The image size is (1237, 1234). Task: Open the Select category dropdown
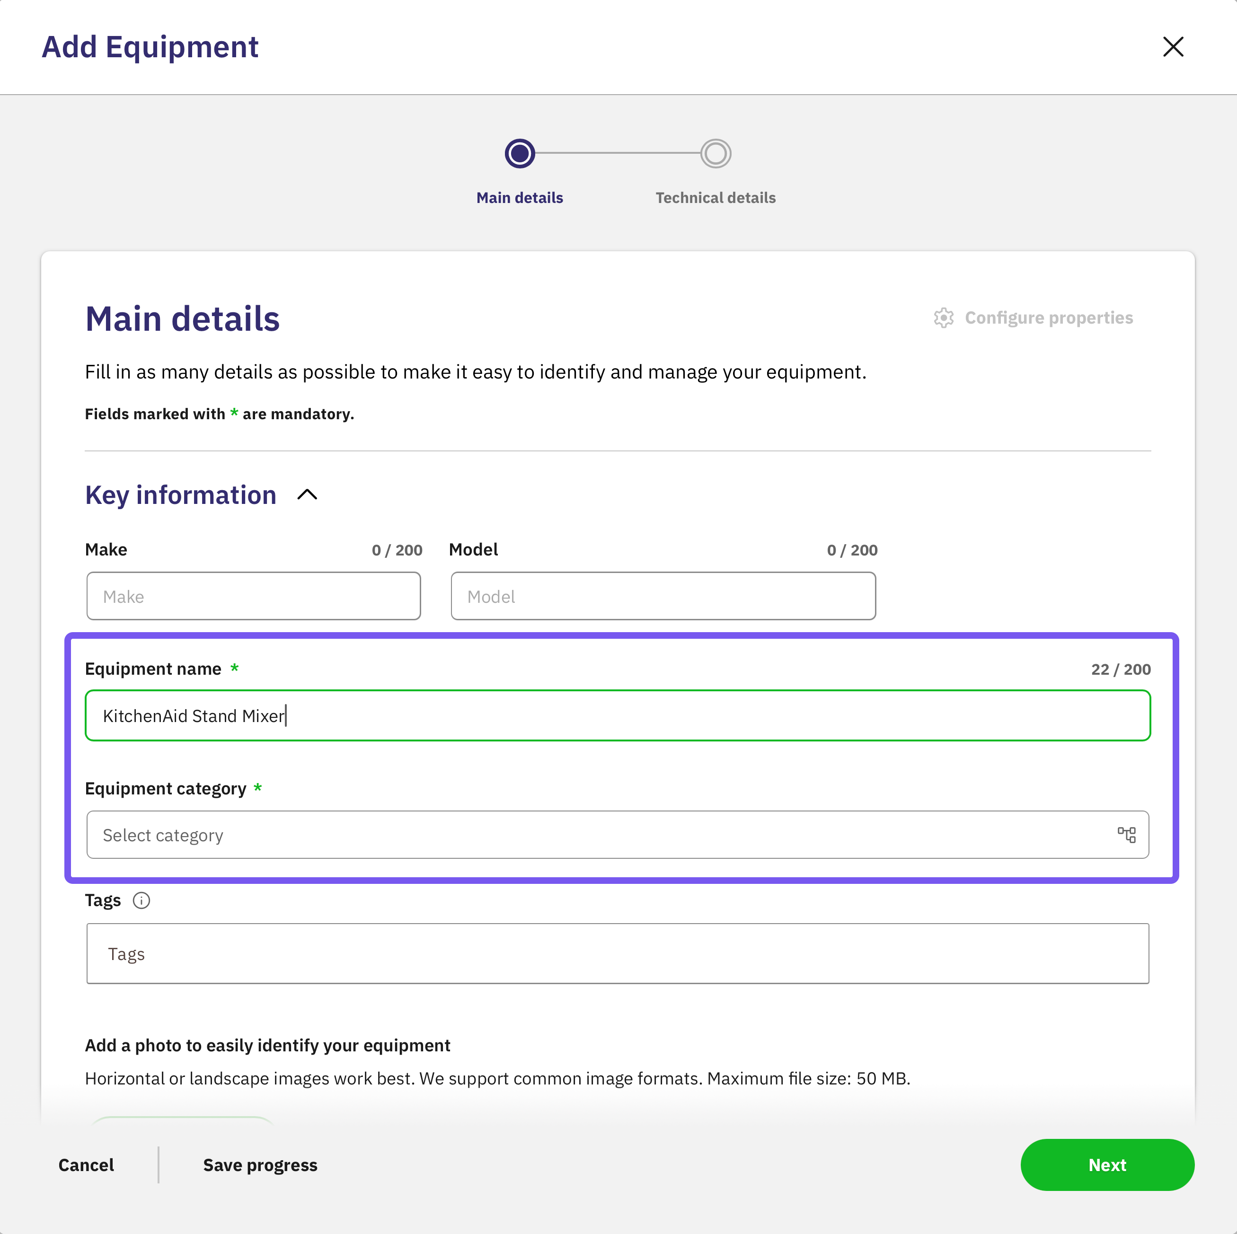coord(595,835)
